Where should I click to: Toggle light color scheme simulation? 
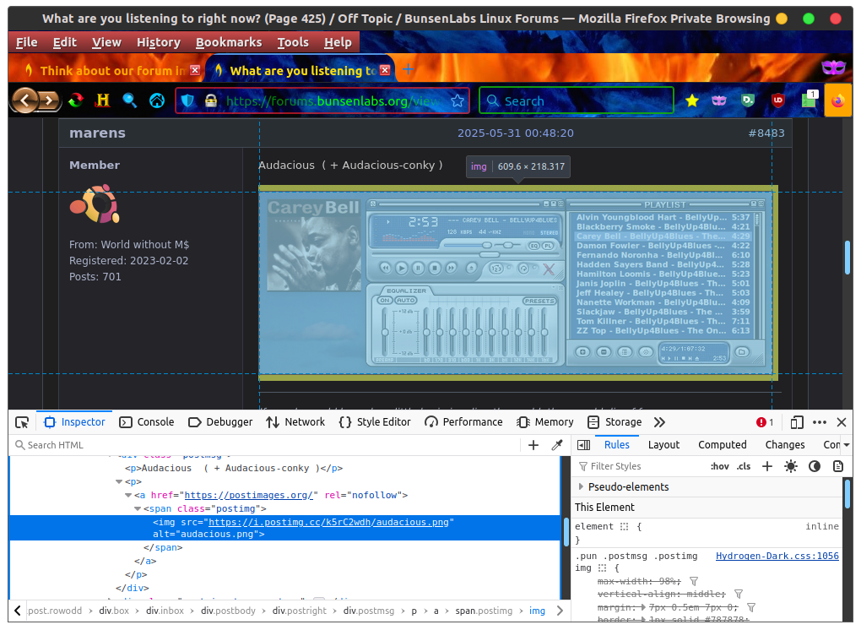tap(791, 466)
